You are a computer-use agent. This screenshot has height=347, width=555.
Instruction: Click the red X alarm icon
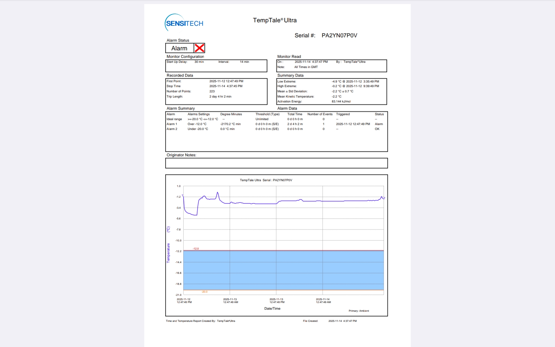coord(199,48)
